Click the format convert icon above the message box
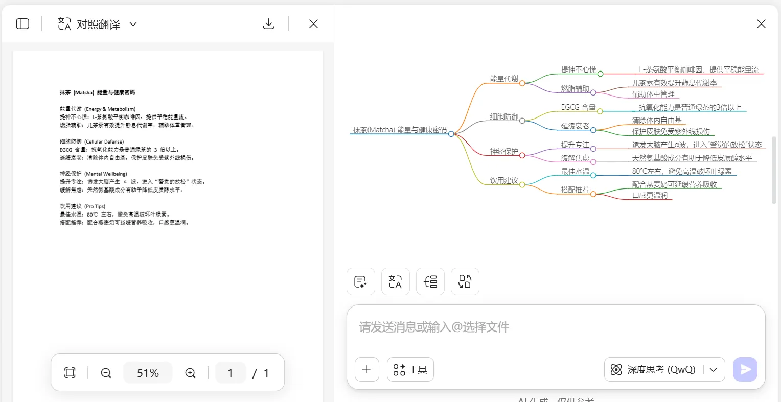This screenshot has width=781, height=402. (x=465, y=281)
